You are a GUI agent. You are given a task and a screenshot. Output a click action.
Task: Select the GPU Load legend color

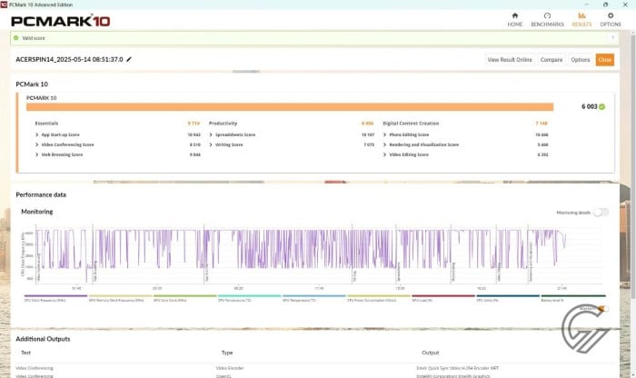coord(443,296)
